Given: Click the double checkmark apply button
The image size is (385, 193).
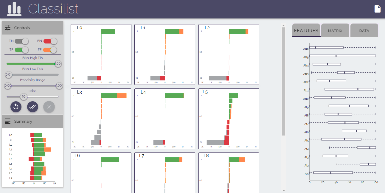Looking at the screenshot, I should tap(33, 107).
